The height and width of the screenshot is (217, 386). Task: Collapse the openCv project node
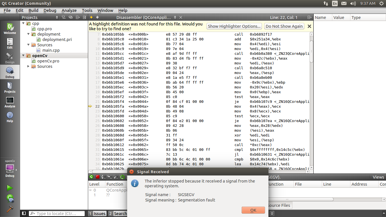23,55
